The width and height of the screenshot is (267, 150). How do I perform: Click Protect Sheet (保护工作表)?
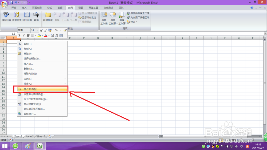pyautogui.click(x=104, y=18)
